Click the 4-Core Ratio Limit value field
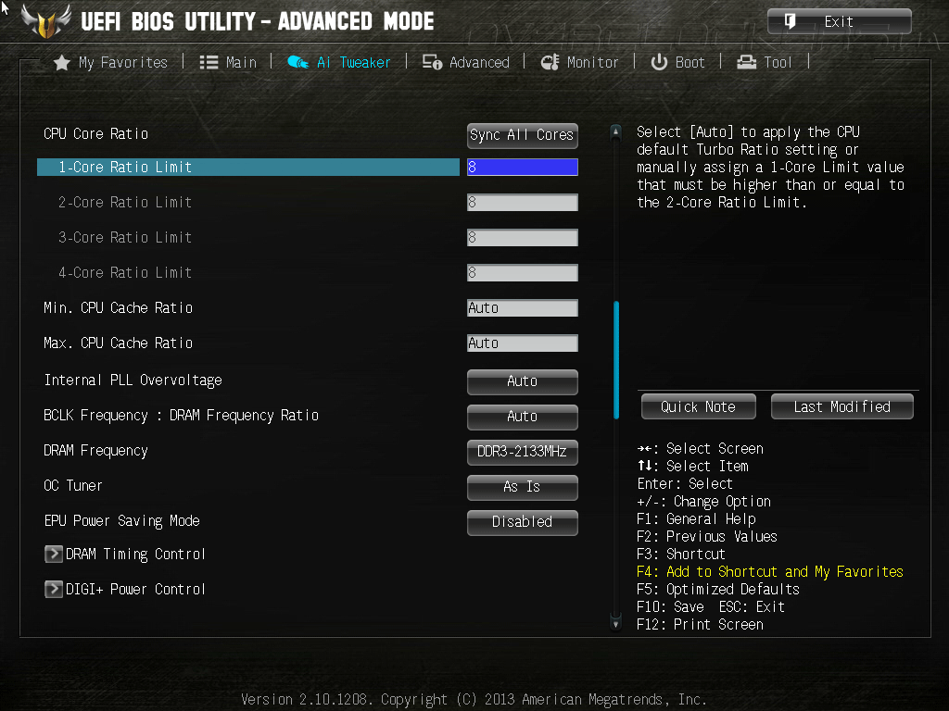The width and height of the screenshot is (949, 711). tap(523, 273)
